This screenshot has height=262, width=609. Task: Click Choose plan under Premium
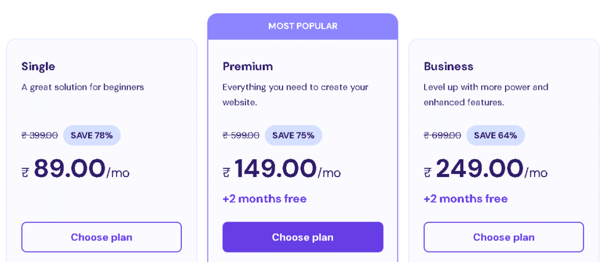click(303, 237)
